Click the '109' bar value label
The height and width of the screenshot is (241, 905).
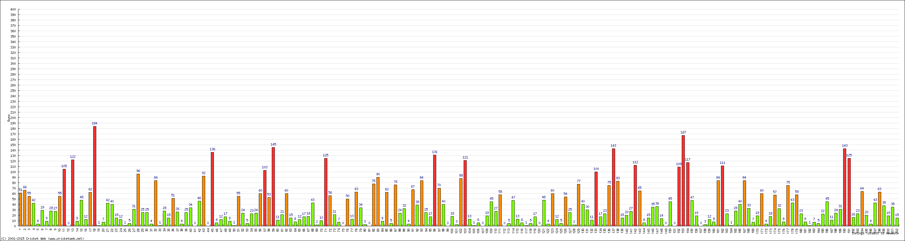679,164
